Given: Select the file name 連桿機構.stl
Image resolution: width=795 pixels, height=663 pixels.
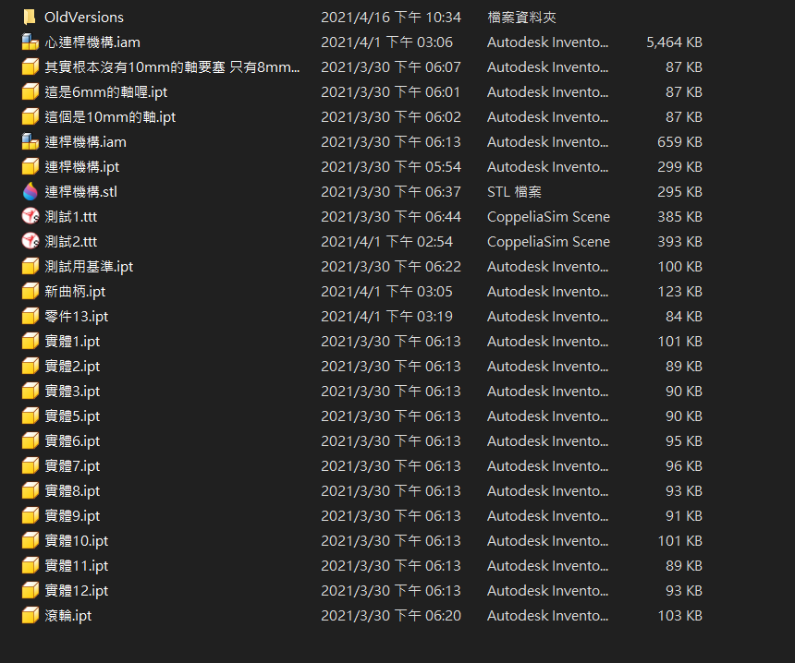Looking at the screenshot, I should tap(80, 191).
